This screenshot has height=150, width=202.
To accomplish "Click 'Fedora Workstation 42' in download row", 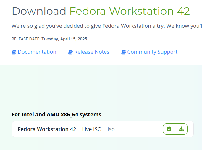I will [47, 129].
